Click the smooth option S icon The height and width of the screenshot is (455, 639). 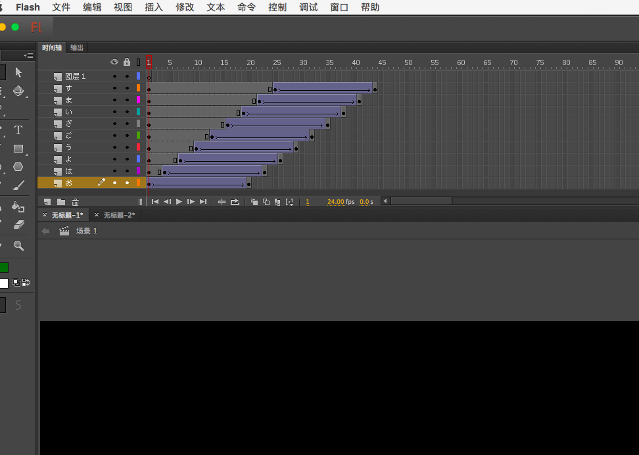[x=18, y=305]
